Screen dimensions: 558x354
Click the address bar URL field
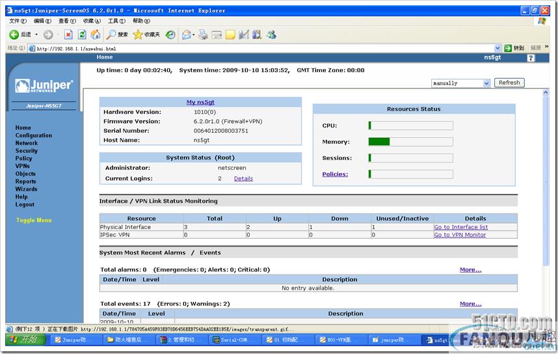(265, 48)
